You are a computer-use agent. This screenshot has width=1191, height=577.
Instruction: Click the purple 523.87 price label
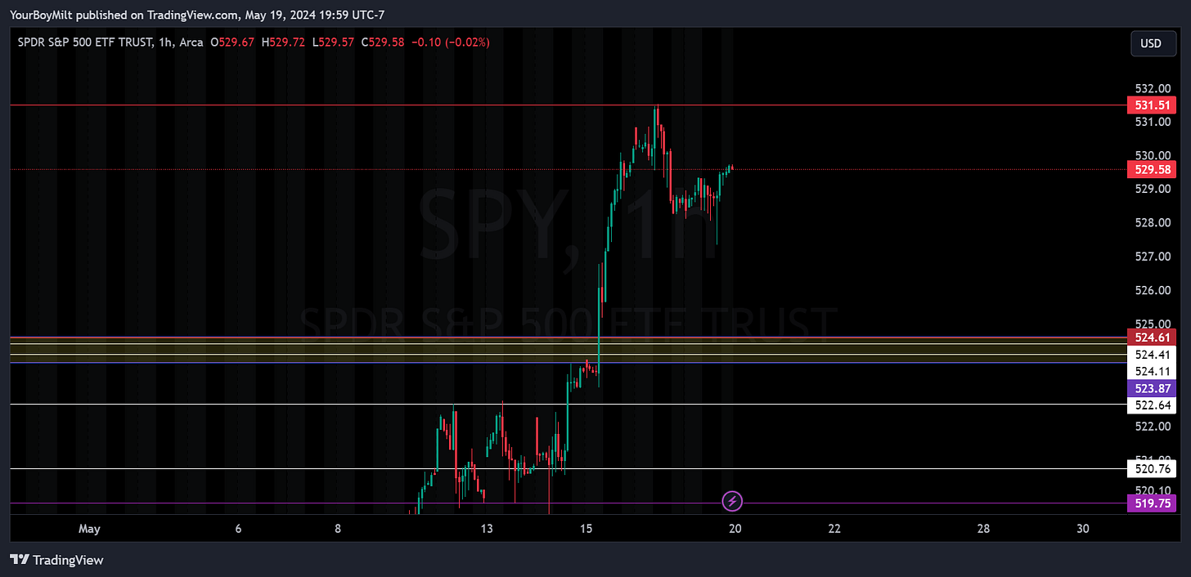pos(1152,388)
